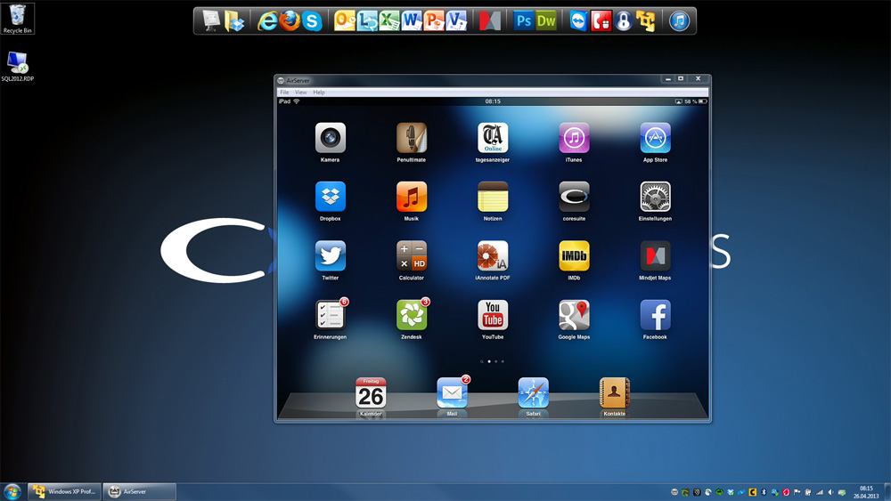Launch Firefox from the top dock
Screen dimensions: 891x501
pos(290,21)
